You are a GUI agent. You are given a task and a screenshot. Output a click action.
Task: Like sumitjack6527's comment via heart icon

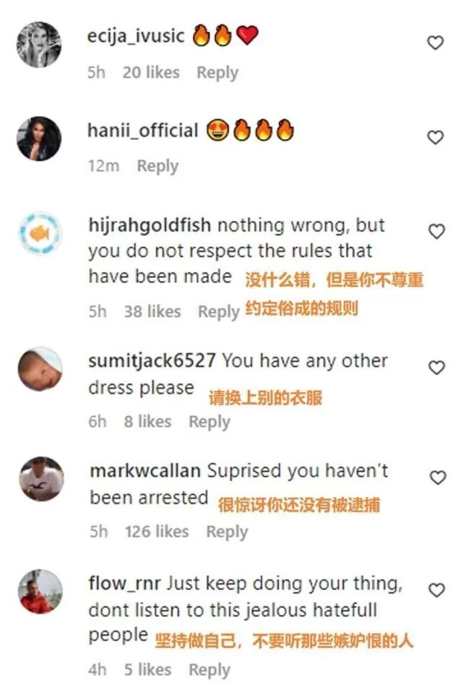pos(436,367)
